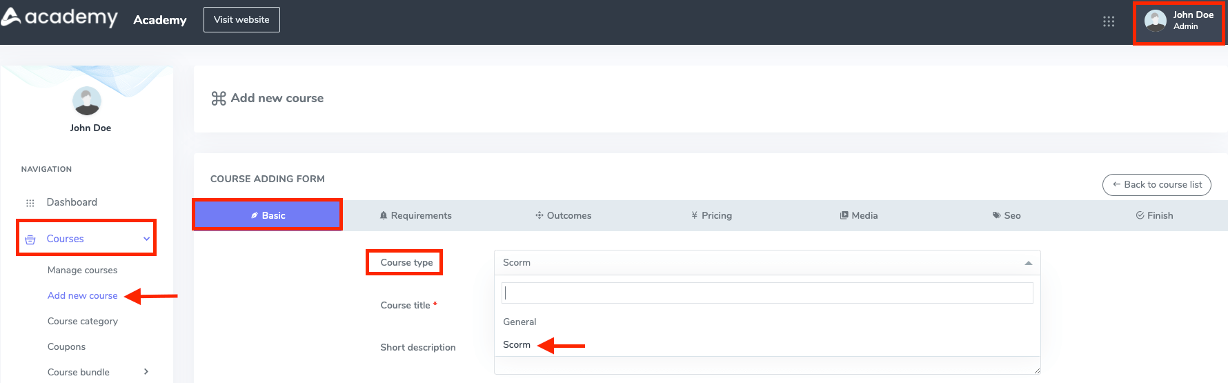Screen dimensions: 1228x383
Task: Open the Finish tab
Action: coord(1154,215)
